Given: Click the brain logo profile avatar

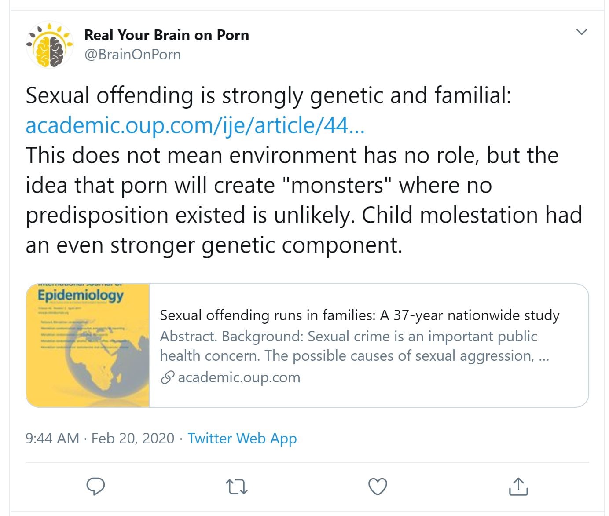Looking at the screenshot, I should [50, 45].
